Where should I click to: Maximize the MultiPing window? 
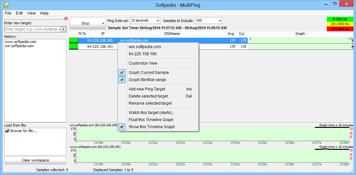pyautogui.click(x=335, y=4)
